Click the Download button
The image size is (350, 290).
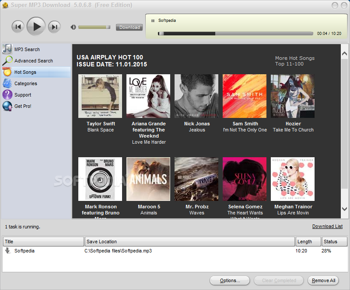click(129, 27)
